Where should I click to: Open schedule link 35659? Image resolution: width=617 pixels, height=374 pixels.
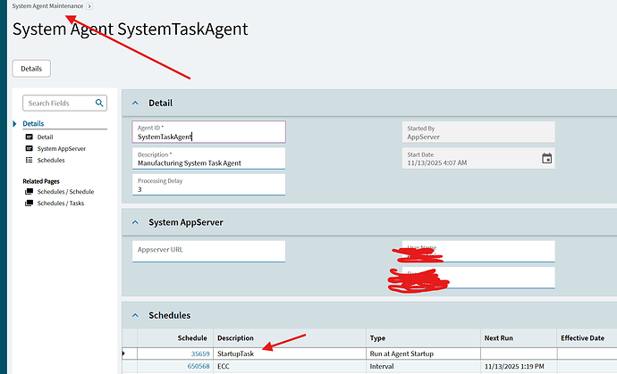pyautogui.click(x=199, y=353)
